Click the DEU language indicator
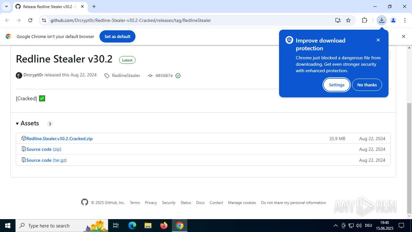This screenshot has height=232, width=412. [x=369, y=226]
